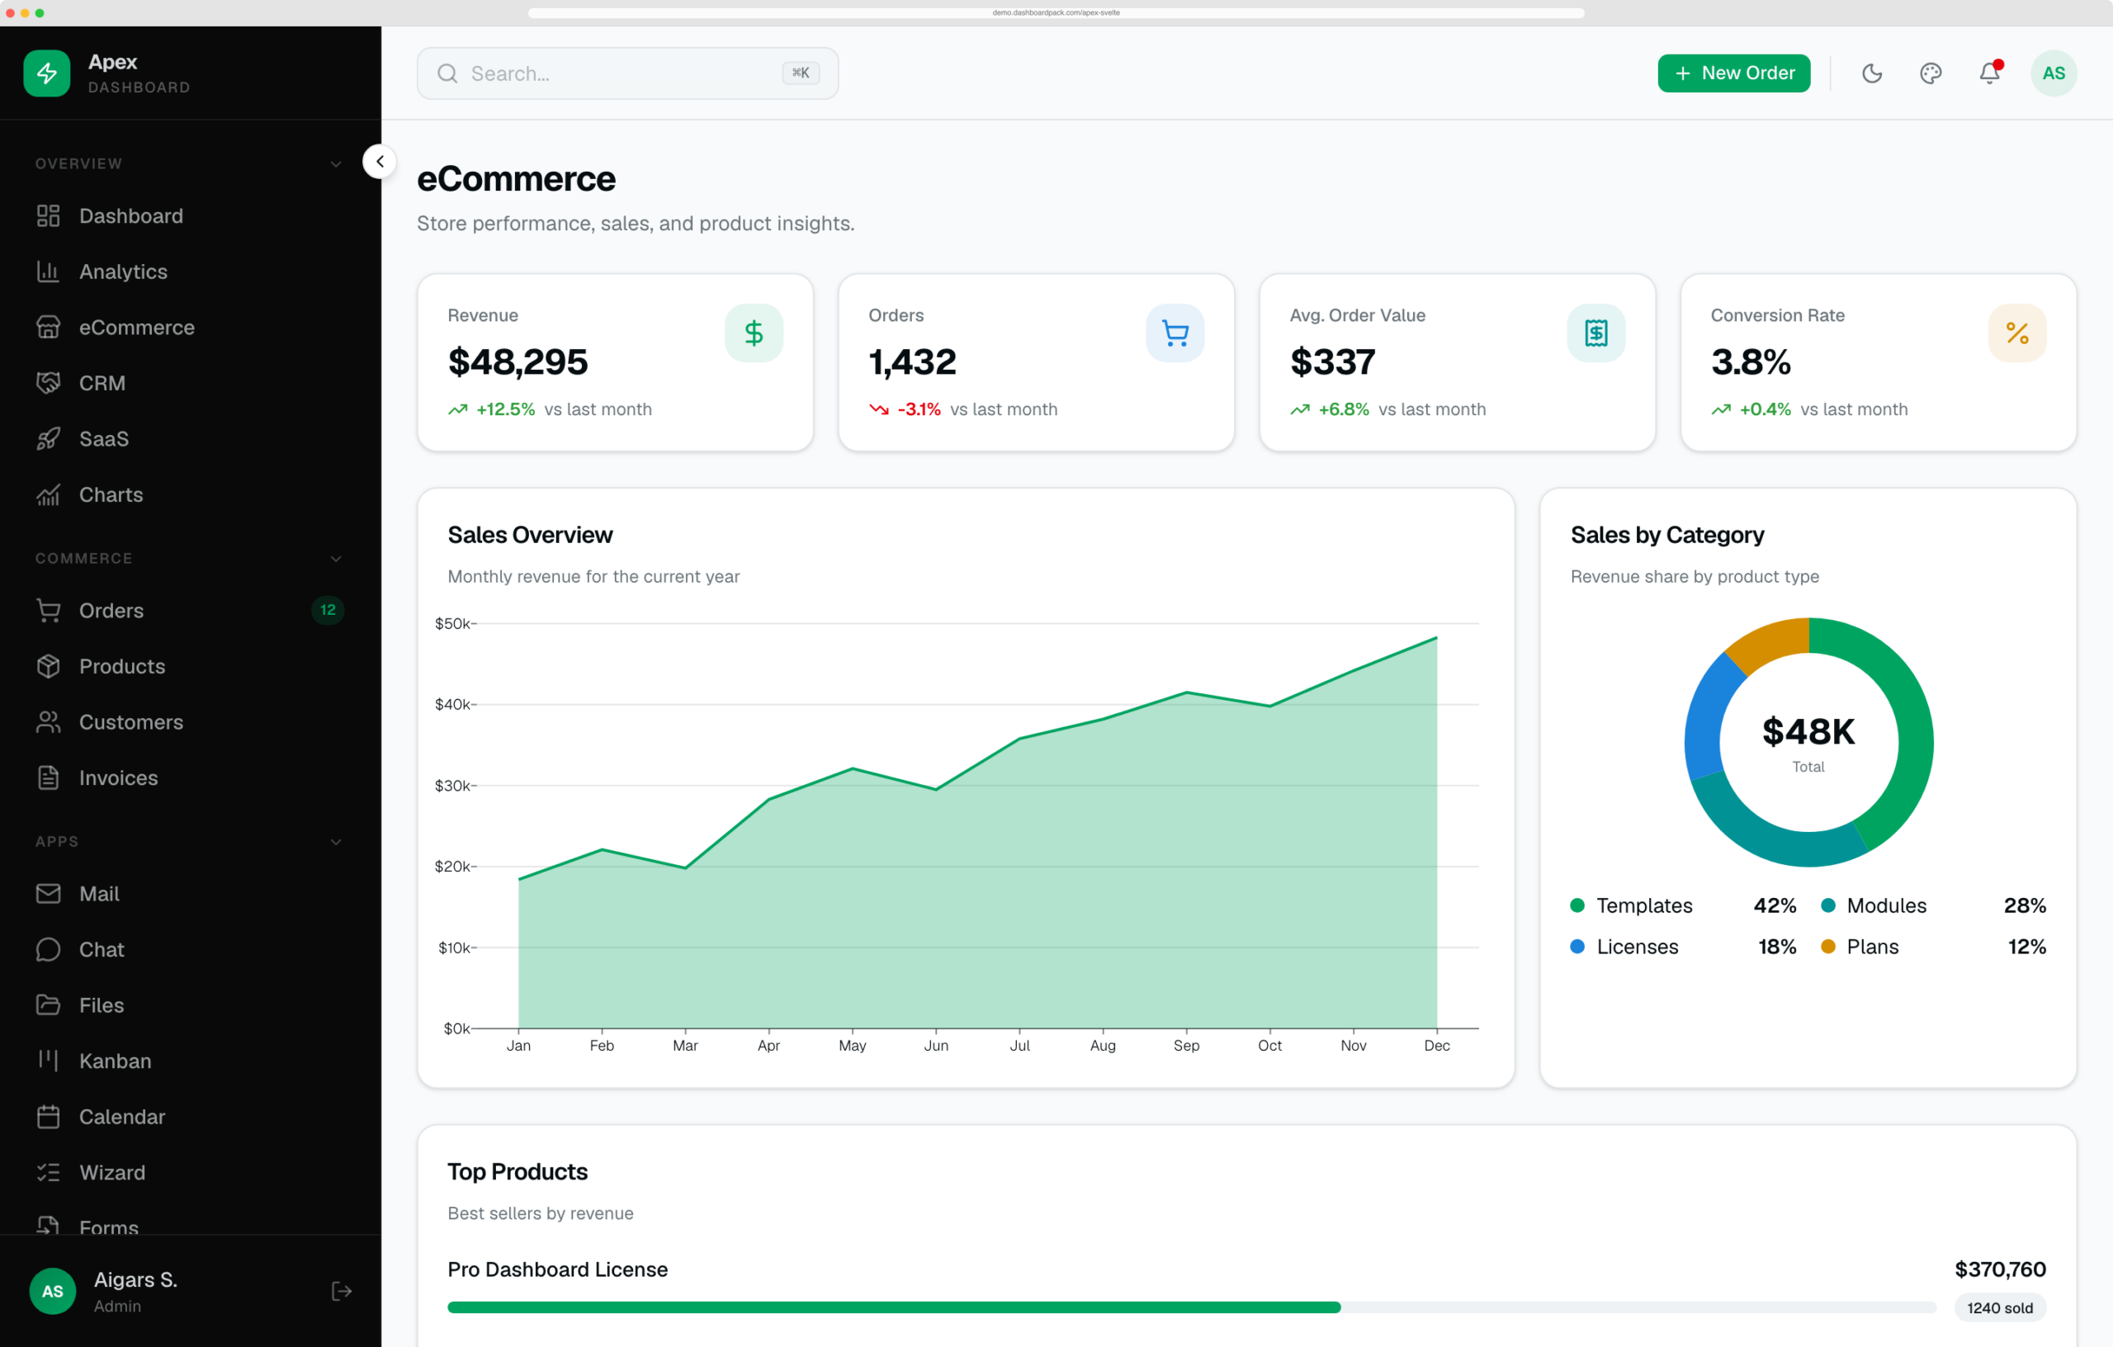Click the browser address bar URL
Image resolution: width=2113 pixels, height=1347 pixels.
click(x=1056, y=12)
